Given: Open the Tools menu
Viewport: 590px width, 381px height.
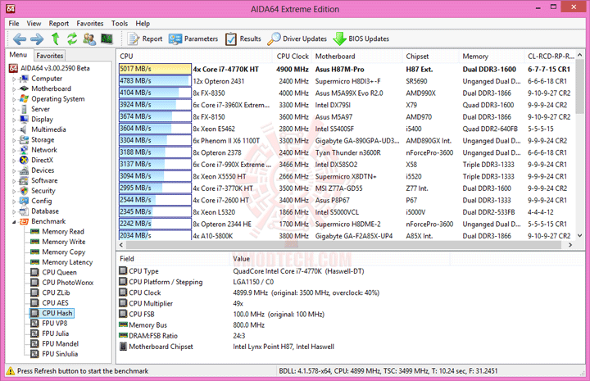Looking at the screenshot, I should 120,23.
